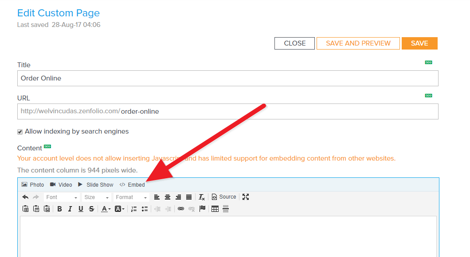
Task: Toggle italic formatting
Action: [x=70, y=209]
